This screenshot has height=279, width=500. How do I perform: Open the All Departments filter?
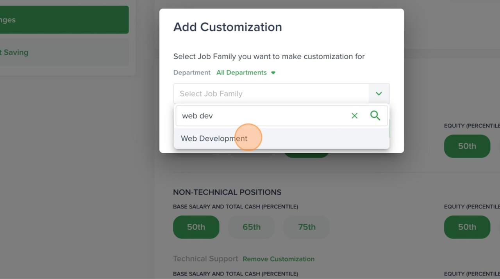click(241, 73)
